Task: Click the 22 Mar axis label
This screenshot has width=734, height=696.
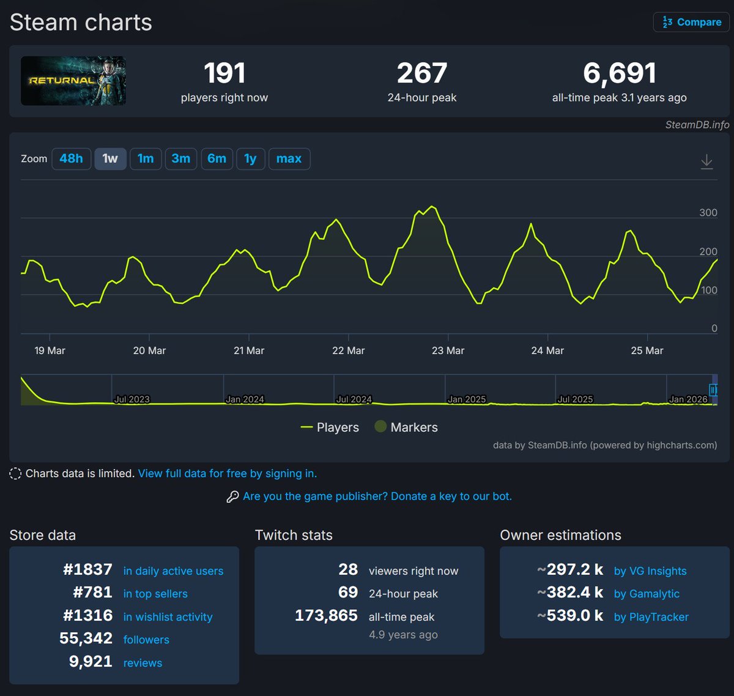Action: (348, 350)
